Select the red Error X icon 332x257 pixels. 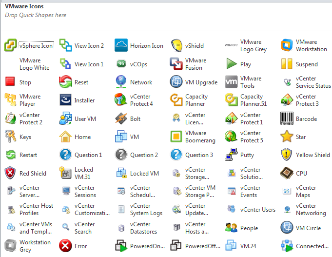[x=65, y=246]
